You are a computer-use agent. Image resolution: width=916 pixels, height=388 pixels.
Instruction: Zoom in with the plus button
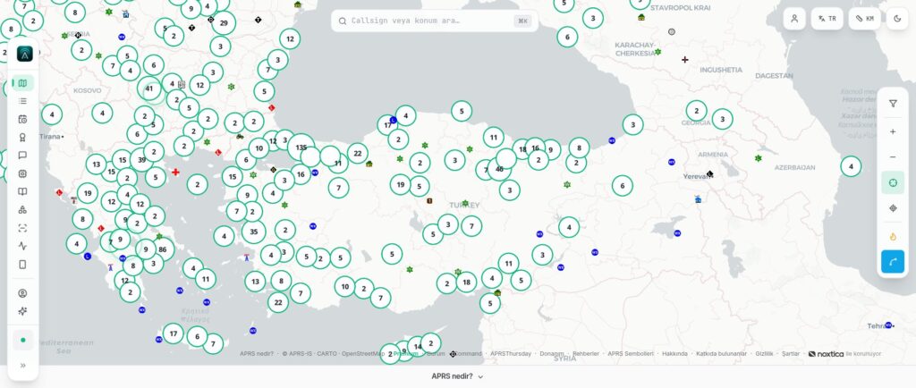[x=893, y=131]
